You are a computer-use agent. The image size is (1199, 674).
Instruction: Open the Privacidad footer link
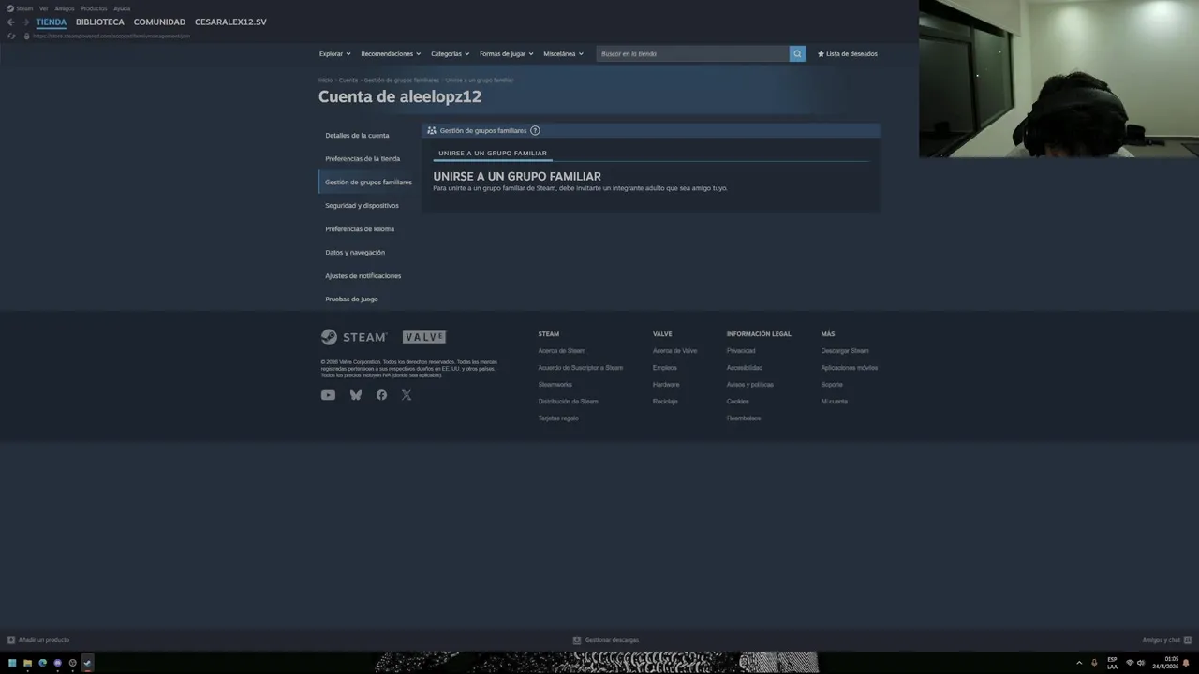pos(741,351)
